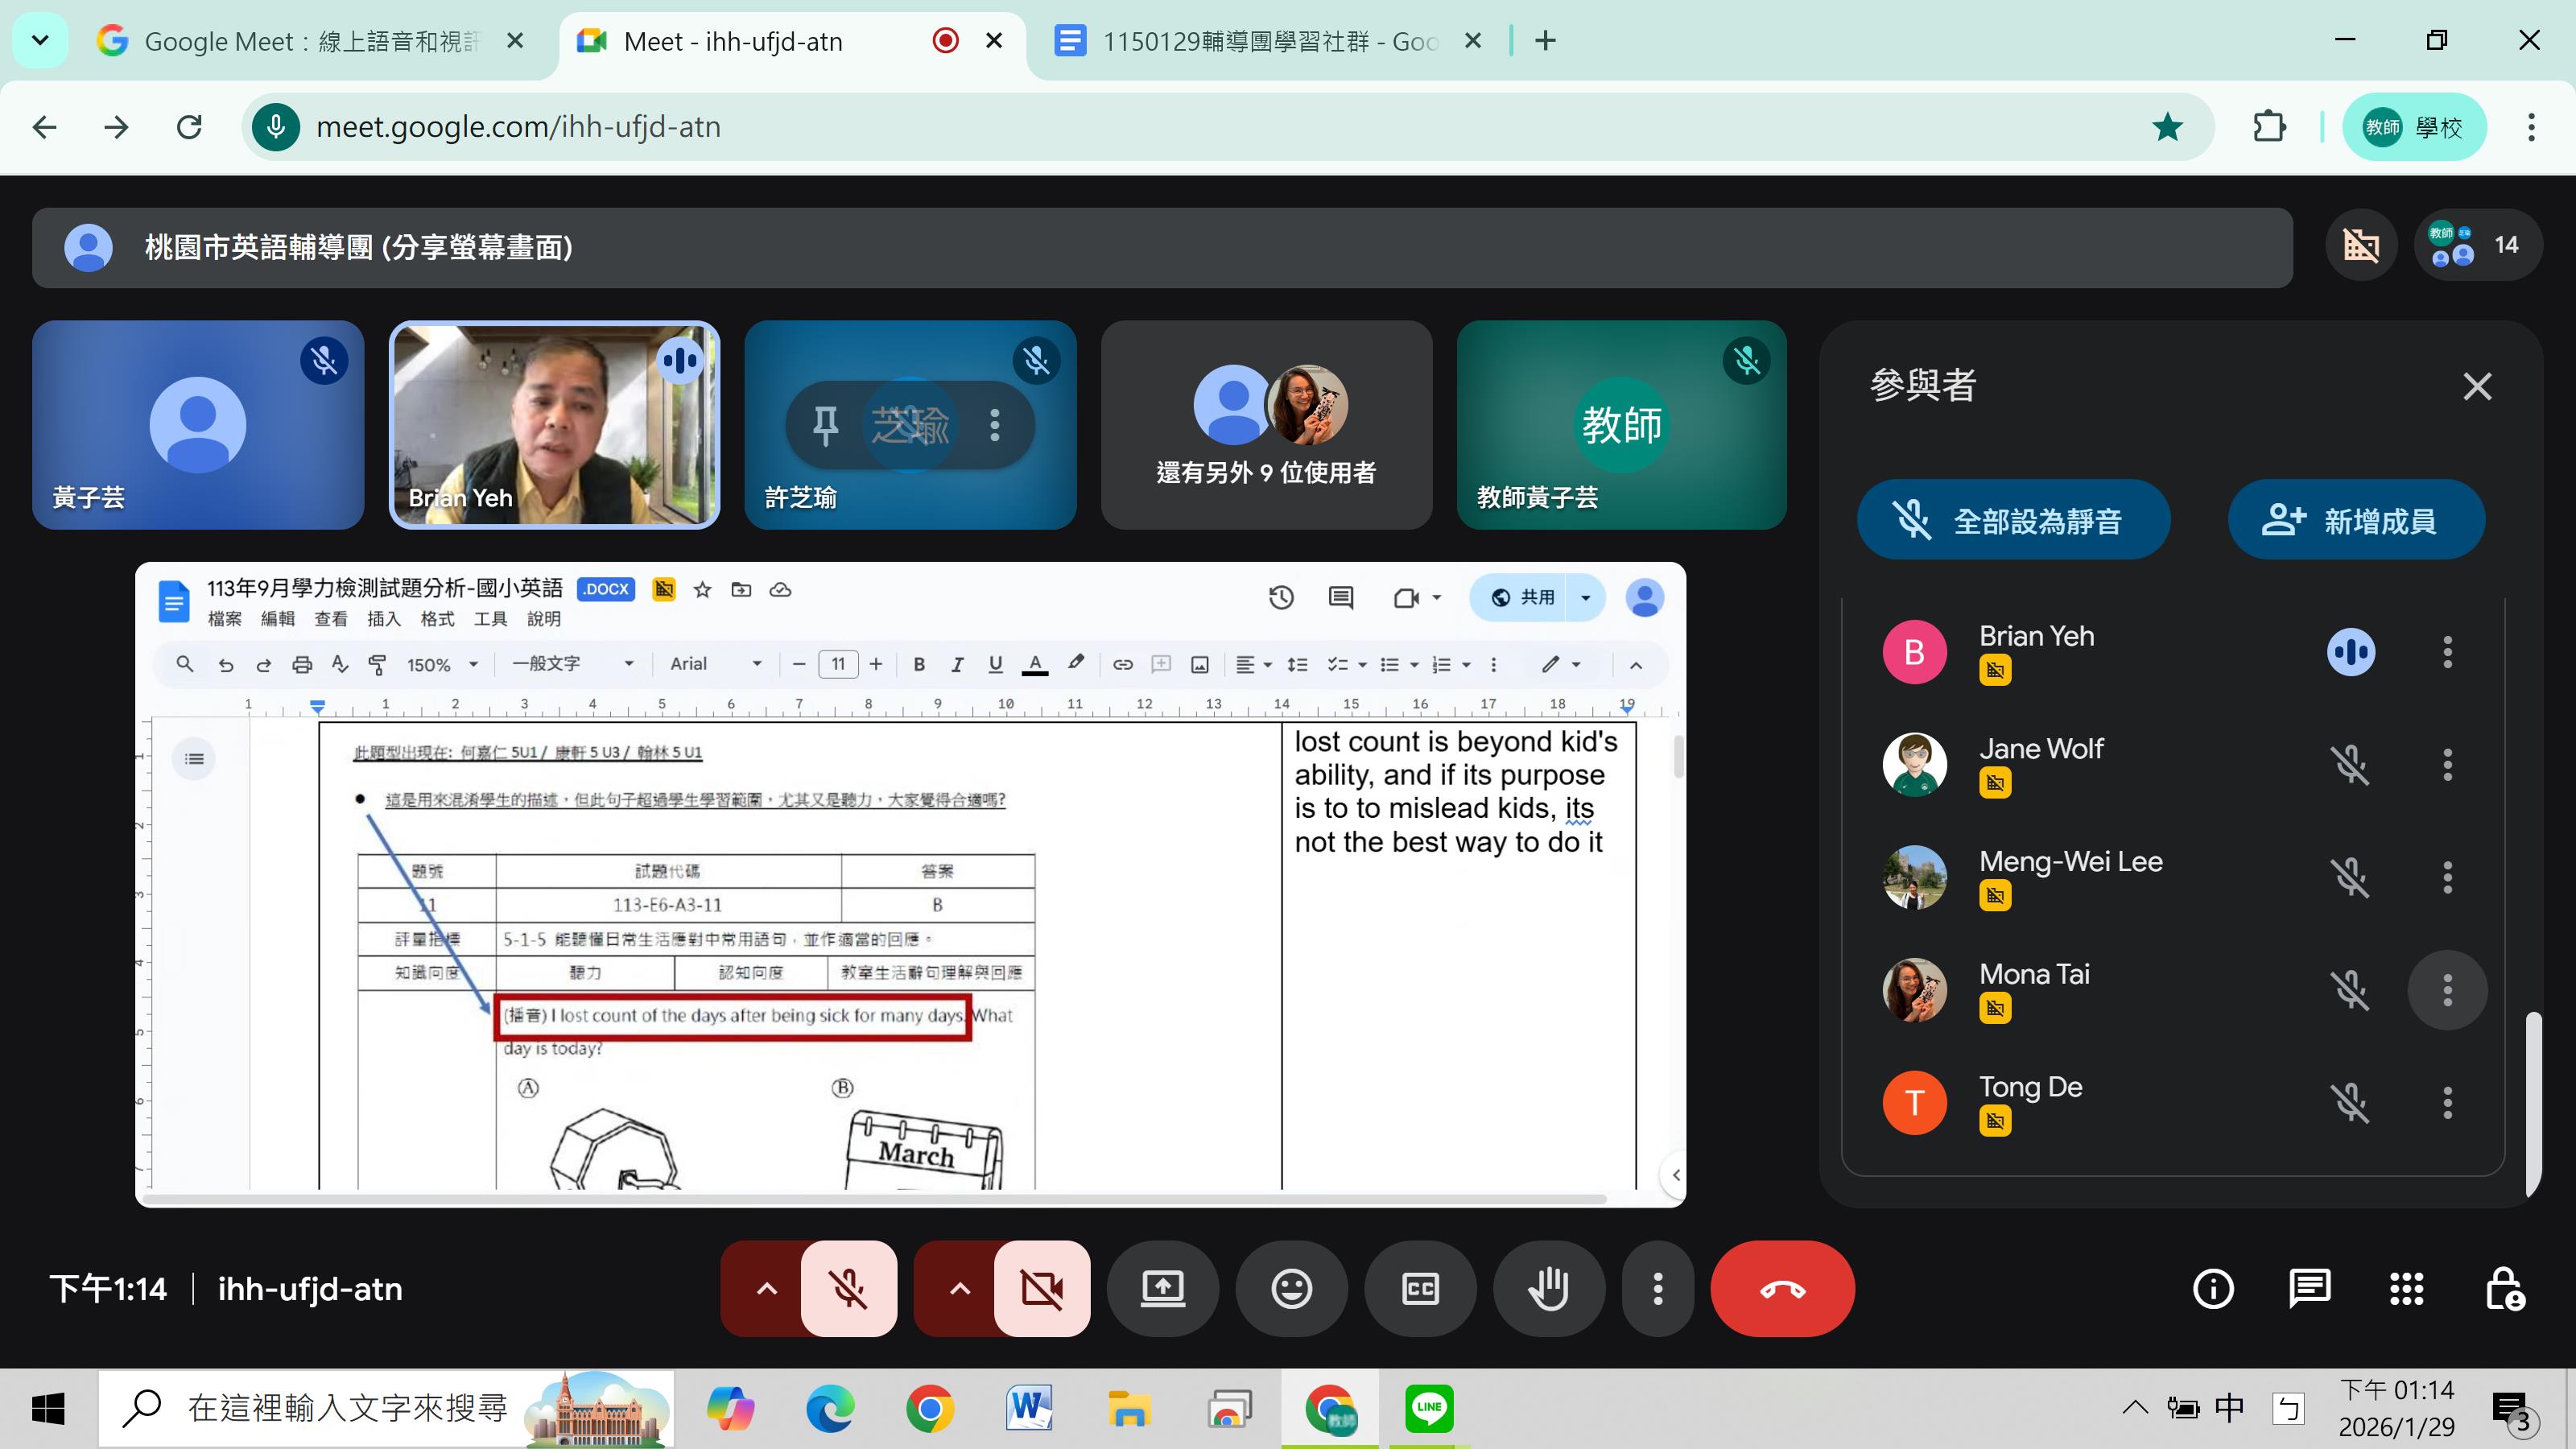Open meeting details info icon
The height and width of the screenshot is (1449, 2576).
click(x=2212, y=1288)
